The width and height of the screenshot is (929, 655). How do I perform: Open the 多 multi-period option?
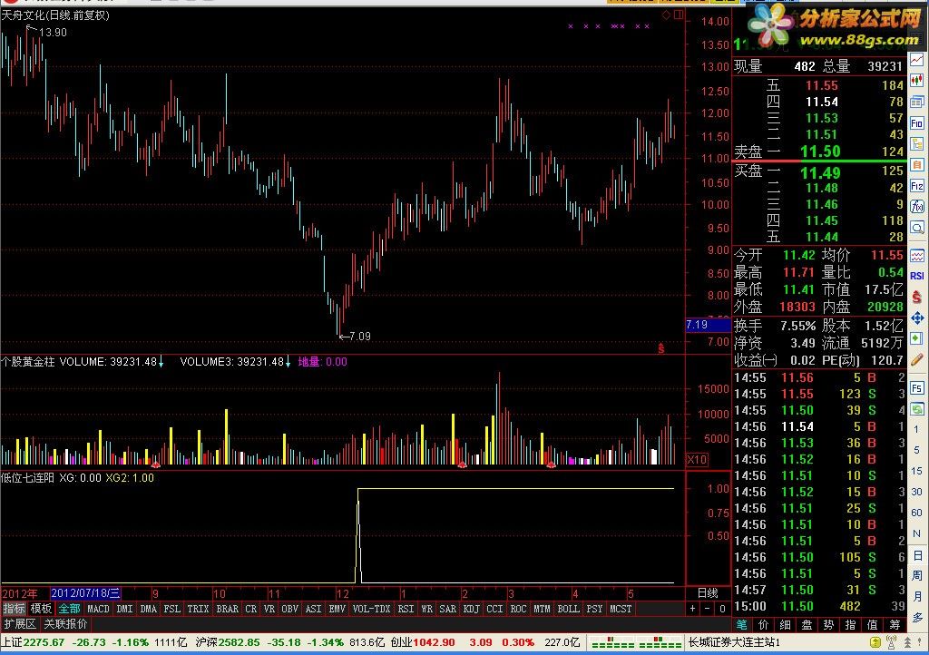pos(917,618)
